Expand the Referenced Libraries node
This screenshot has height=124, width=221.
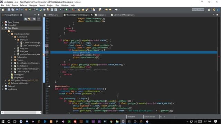click(6, 83)
